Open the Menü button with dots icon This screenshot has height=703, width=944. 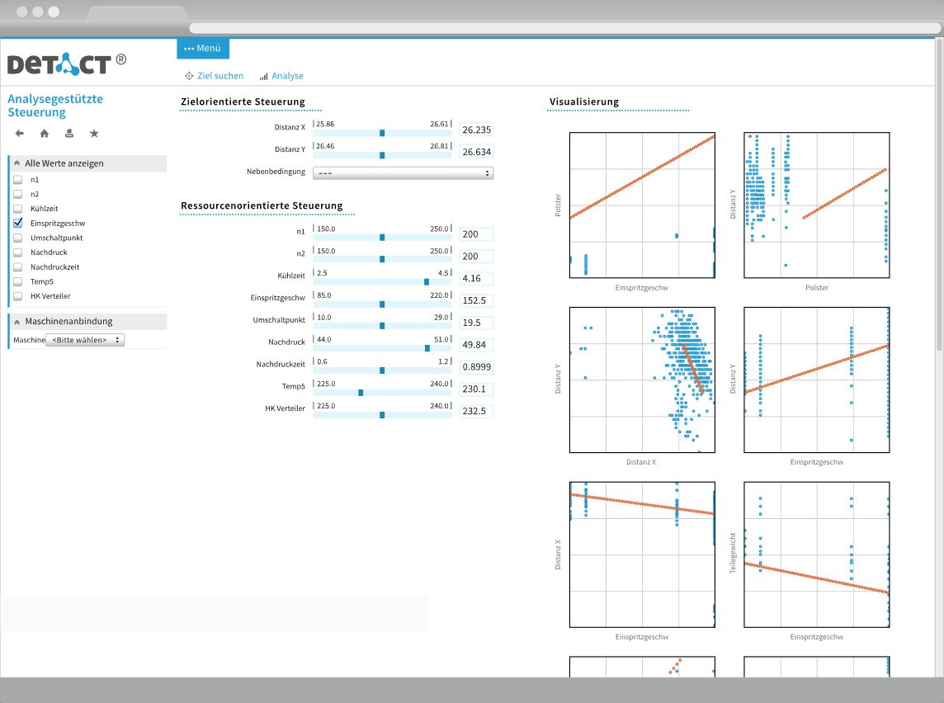point(202,48)
